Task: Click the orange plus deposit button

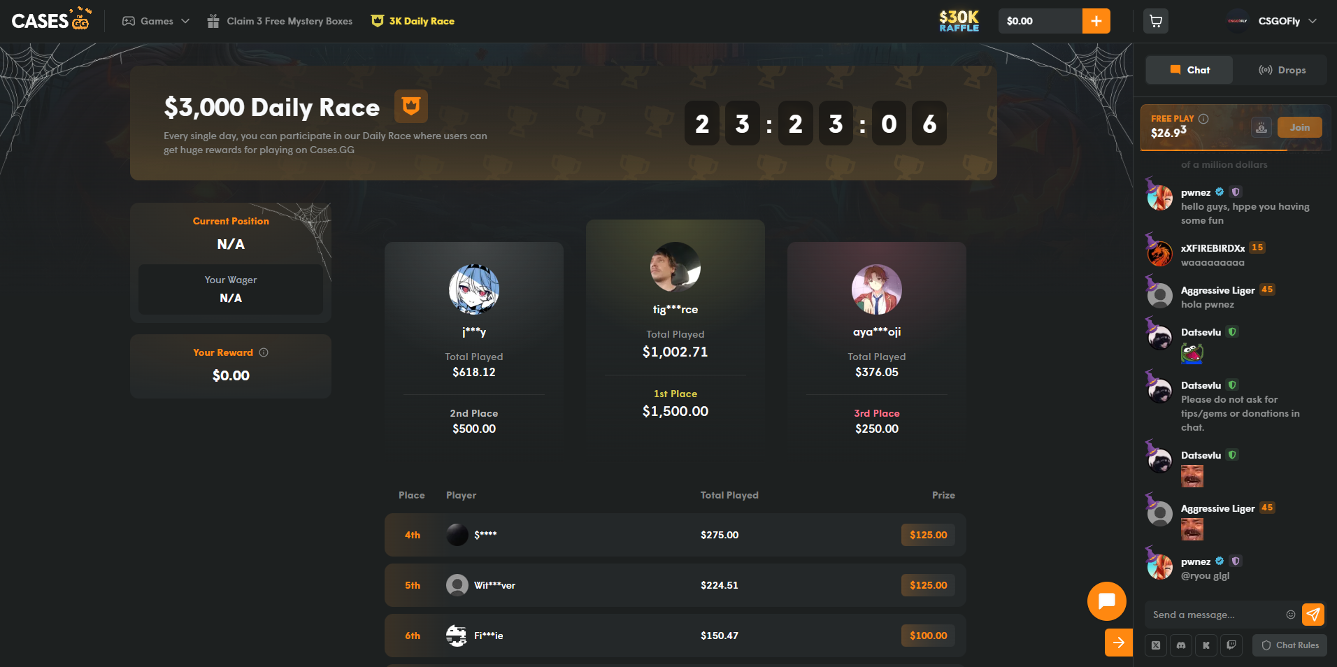Action: (x=1096, y=21)
